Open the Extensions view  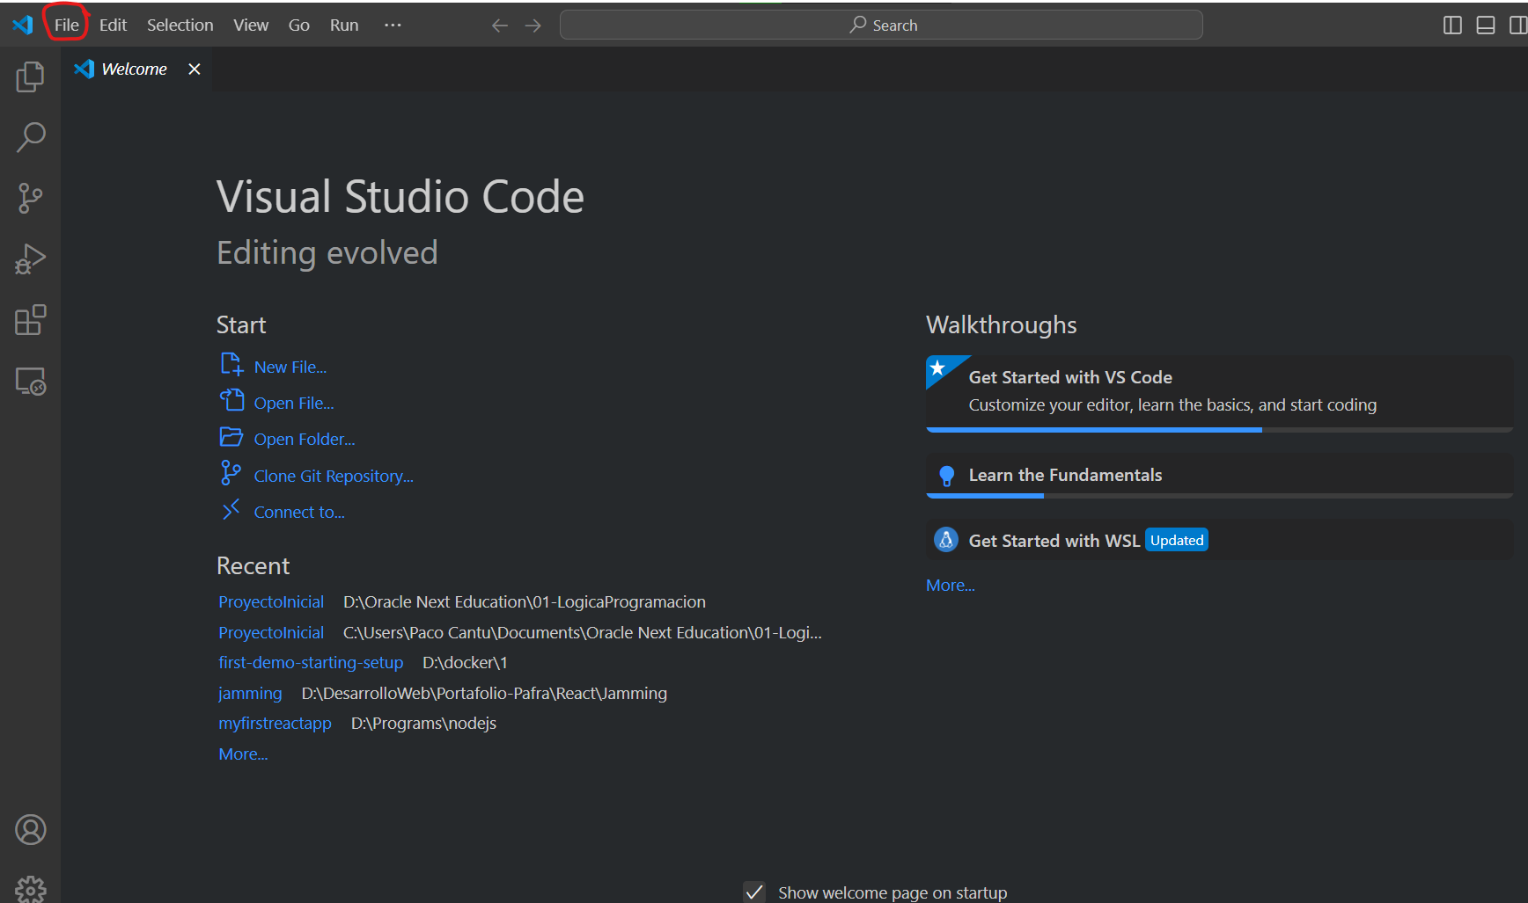(30, 320)
